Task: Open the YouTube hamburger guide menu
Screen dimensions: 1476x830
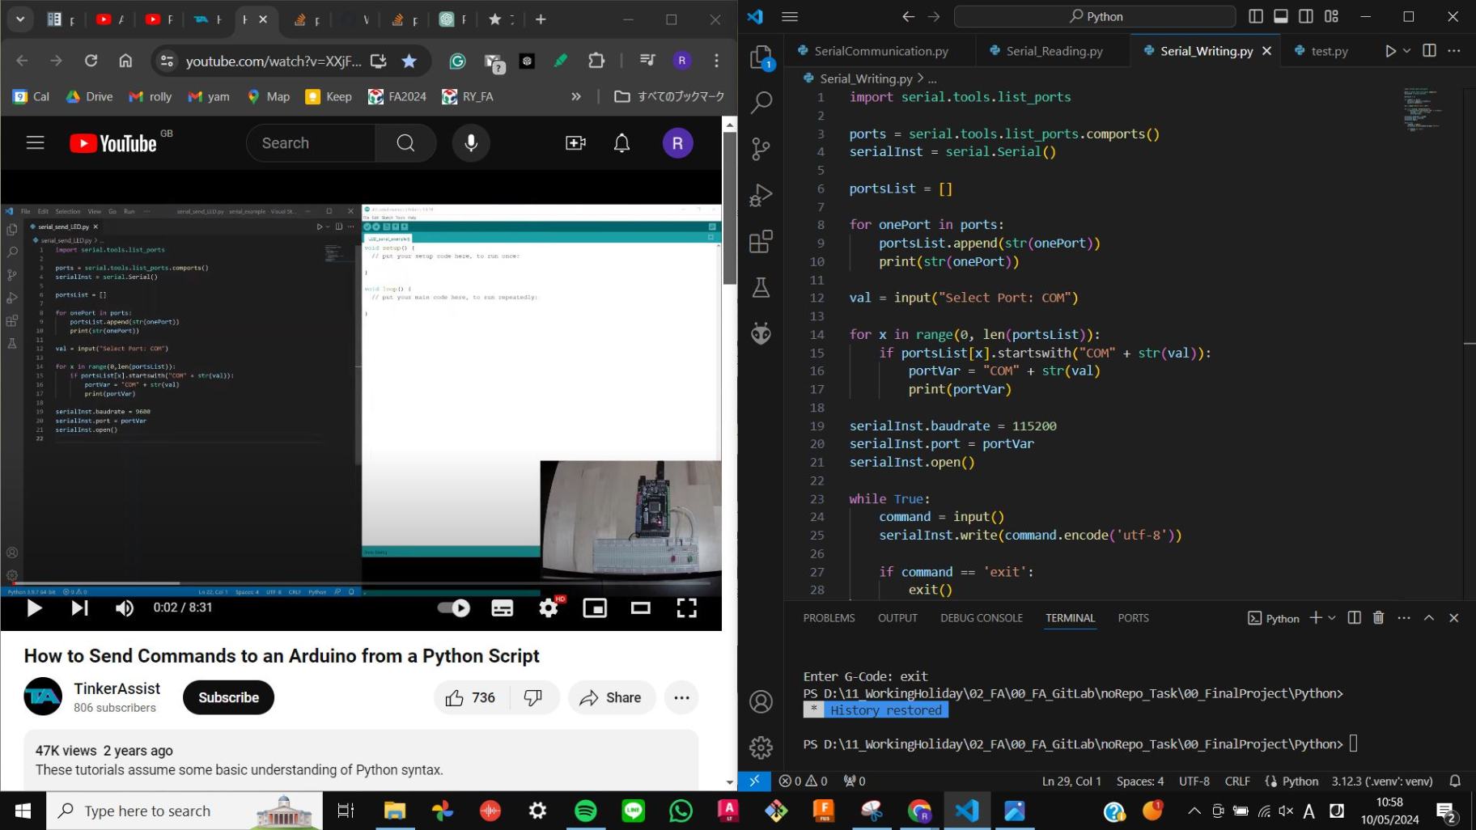Action: tap(36, 143)
